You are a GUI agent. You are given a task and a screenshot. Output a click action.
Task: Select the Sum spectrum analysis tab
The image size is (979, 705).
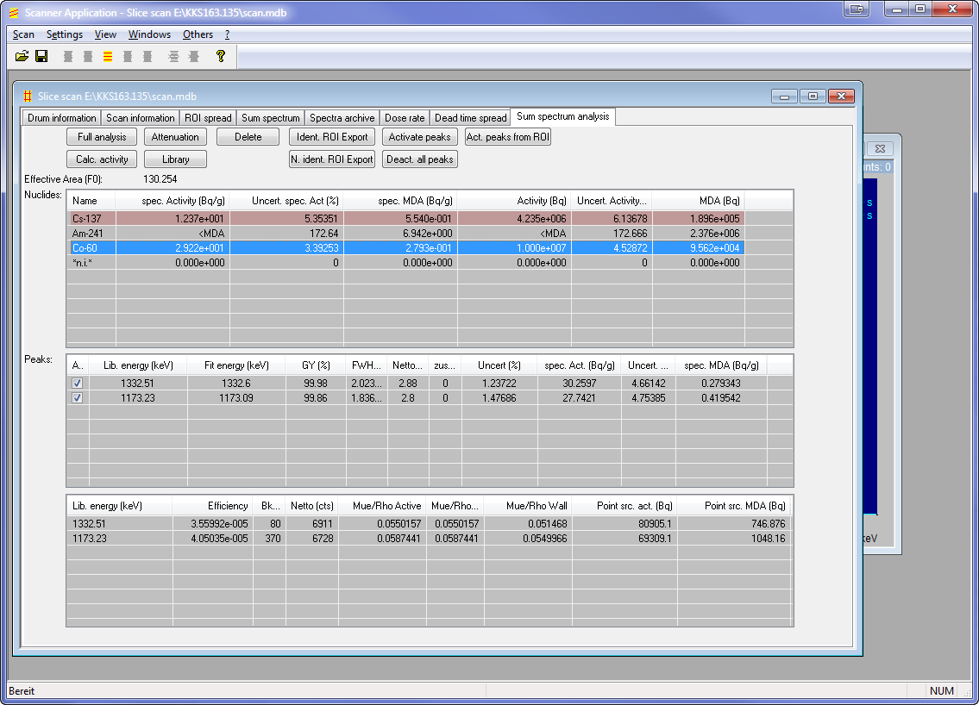coord(562,116)
